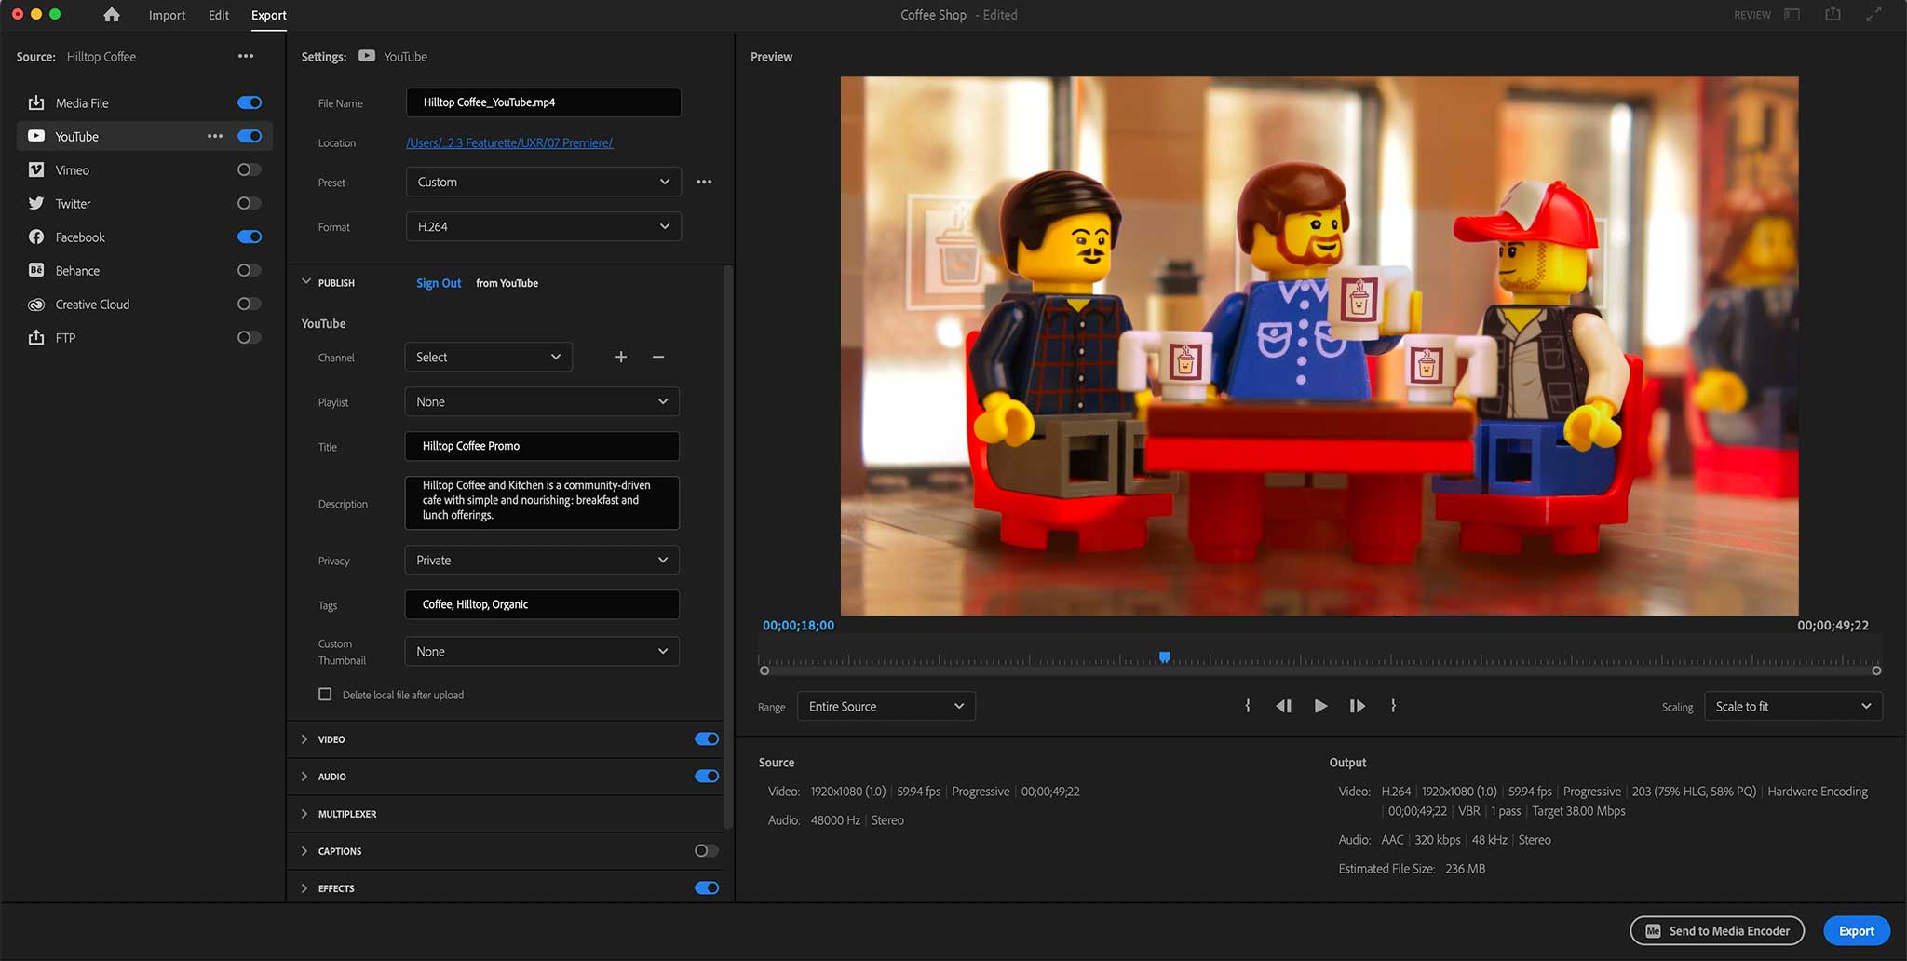Enable the Twitter destination toggle
The image size is (1907, 961).
tap(250, 203)
